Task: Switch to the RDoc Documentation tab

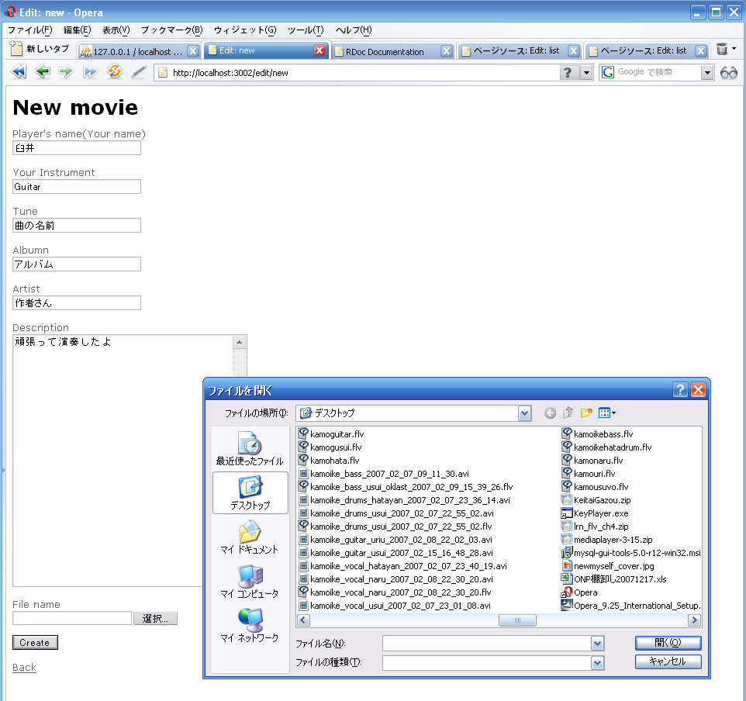Action: (x=385, y=52)
